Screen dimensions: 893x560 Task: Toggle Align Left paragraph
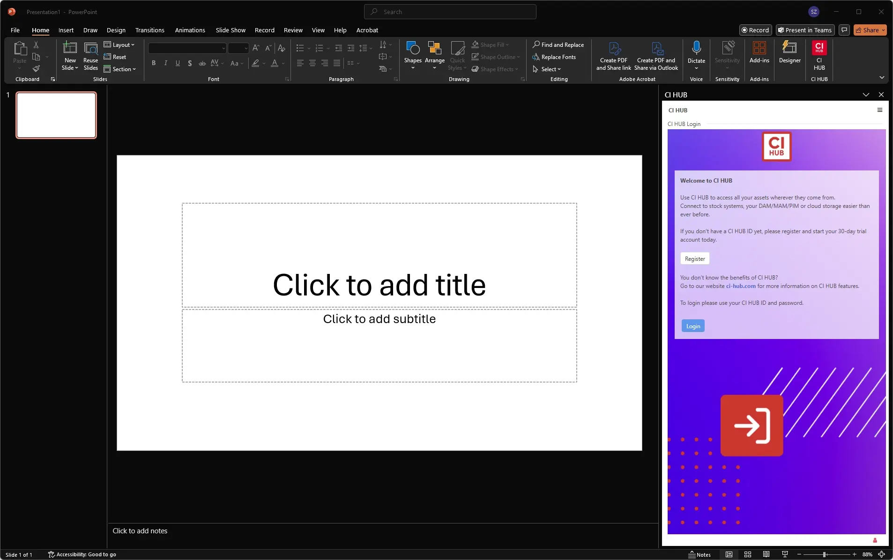300,63
